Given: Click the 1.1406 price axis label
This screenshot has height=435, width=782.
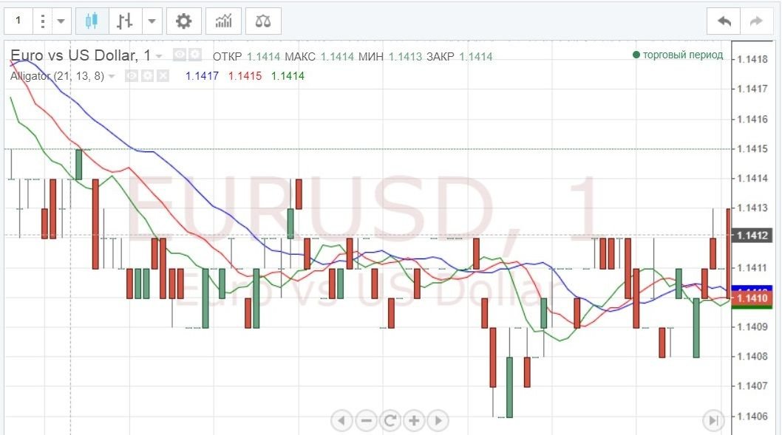Looking at the screenshot, I should (x=752, y=417).
